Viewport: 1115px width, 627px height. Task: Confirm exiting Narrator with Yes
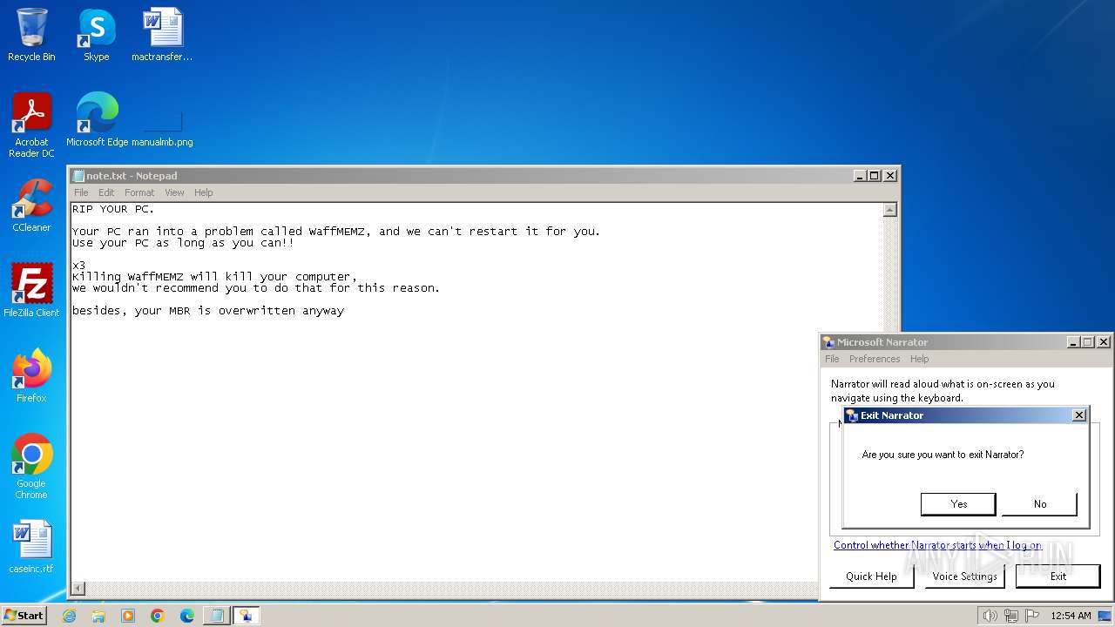pos(958,504)
